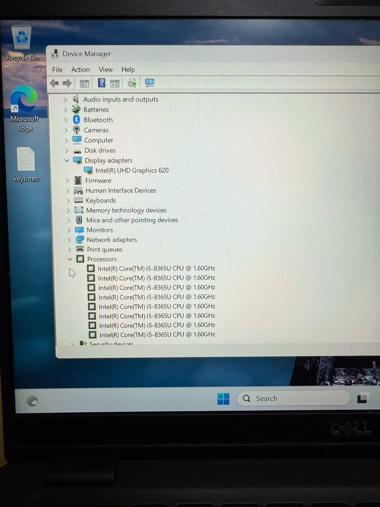Expand the Batteries node arrow
This screenshot has width=380, height=507.
(x=65, y=110)
